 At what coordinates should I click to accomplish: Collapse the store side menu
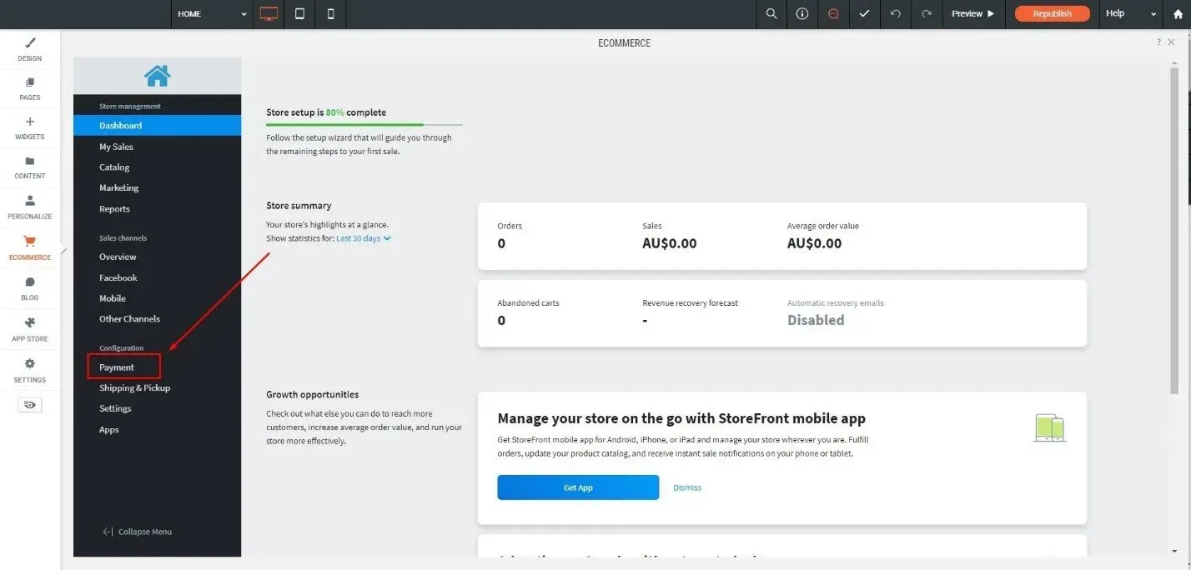pos(137,532)
